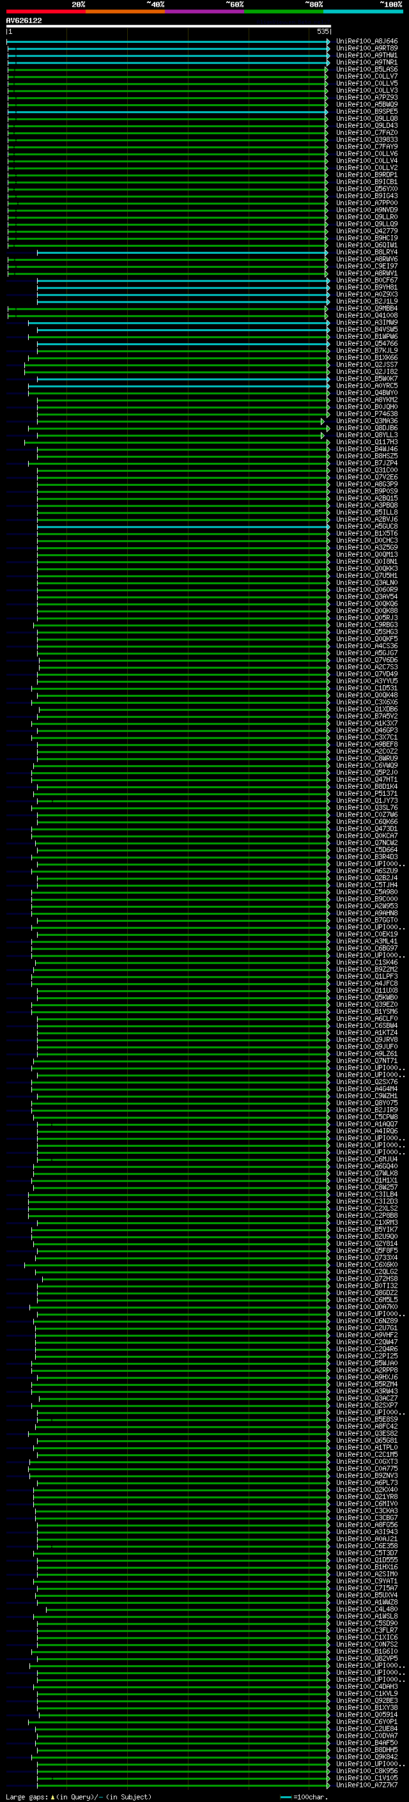Click label UniRef100_A7Z7K7
This screenshot has width=409, height=1802.
tap(367, 1785)
